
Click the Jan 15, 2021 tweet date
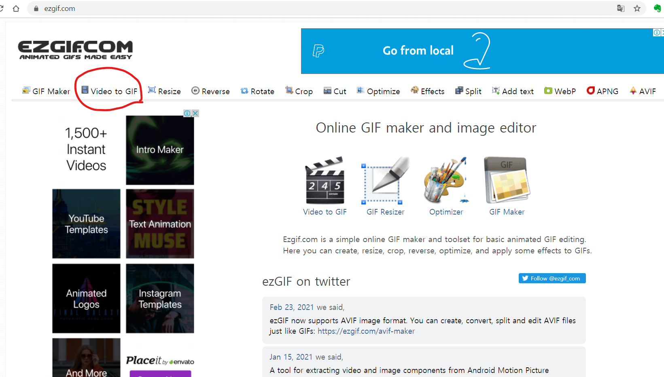click(291, 357)
